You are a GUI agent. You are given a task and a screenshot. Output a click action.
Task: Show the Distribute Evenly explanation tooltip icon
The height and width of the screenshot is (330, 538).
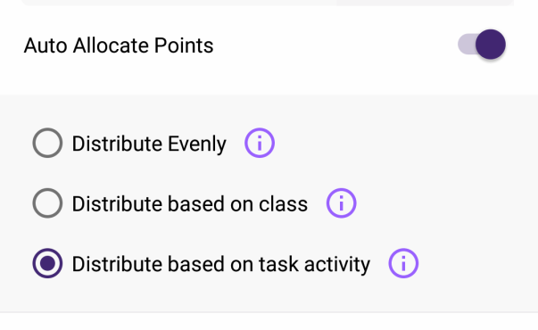(260, 143)
